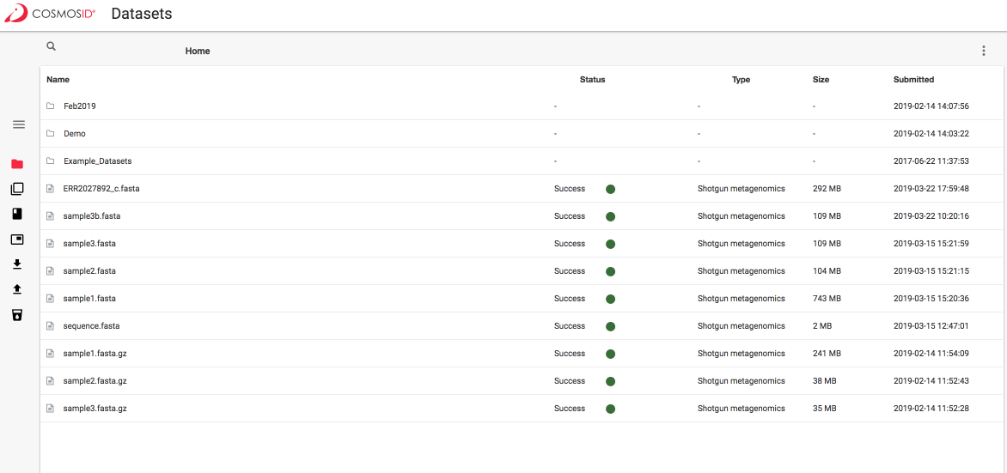The image size is (1007, 473).
Task: Click the 38 MB size cell
Action: pos(825,380)
